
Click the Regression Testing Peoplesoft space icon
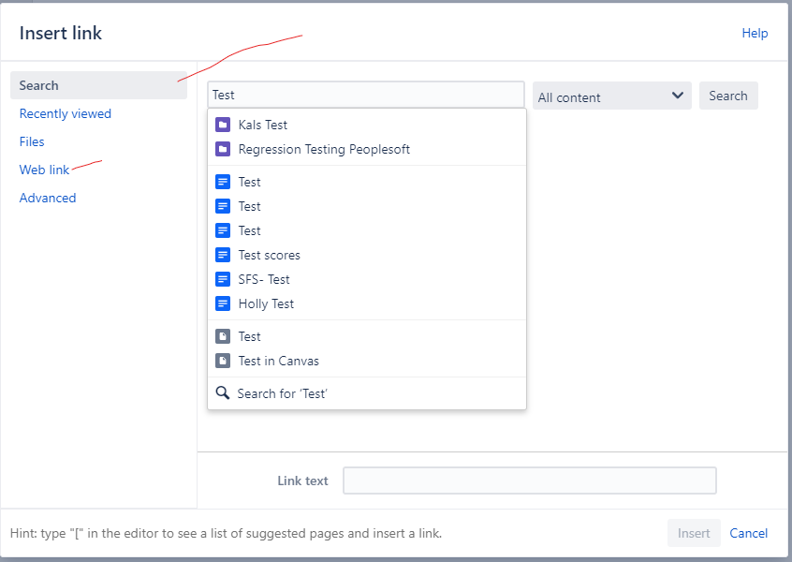point(222,149)
